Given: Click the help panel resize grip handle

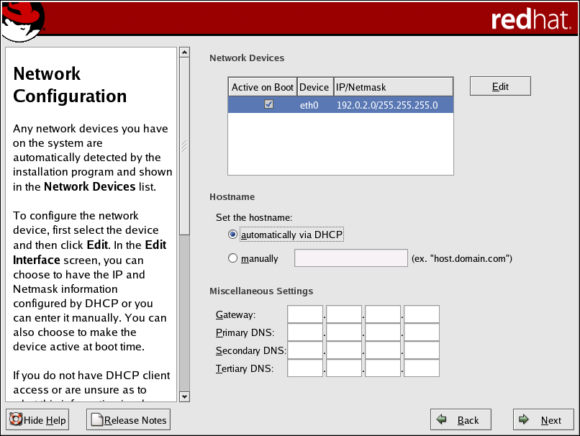Looking at the screenshot, I should [184, 146].
